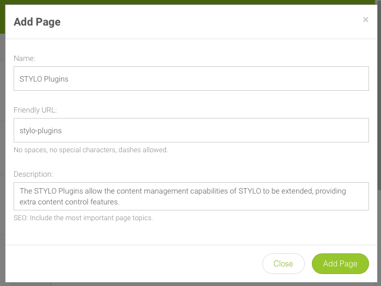Click the SEO hint below the Description box
This screenshot has width=381, height=286.
click(x=83, y=218)
